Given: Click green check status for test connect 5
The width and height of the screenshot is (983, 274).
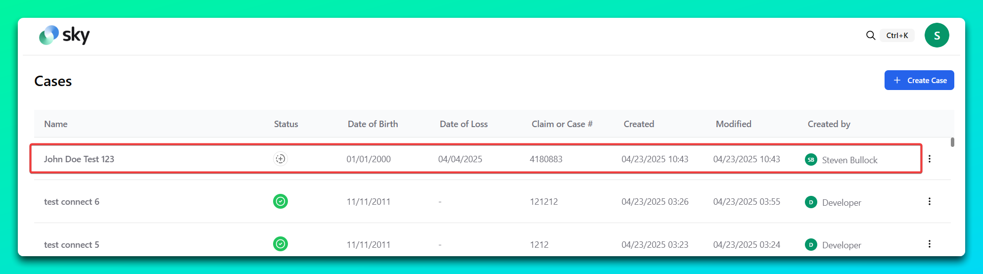Looking at the screenshot, I should click(281, 244).
